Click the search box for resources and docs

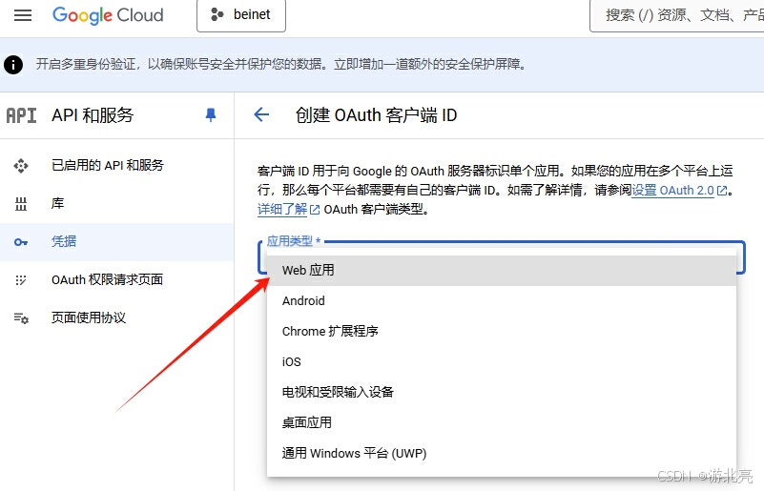pos(677,15)
